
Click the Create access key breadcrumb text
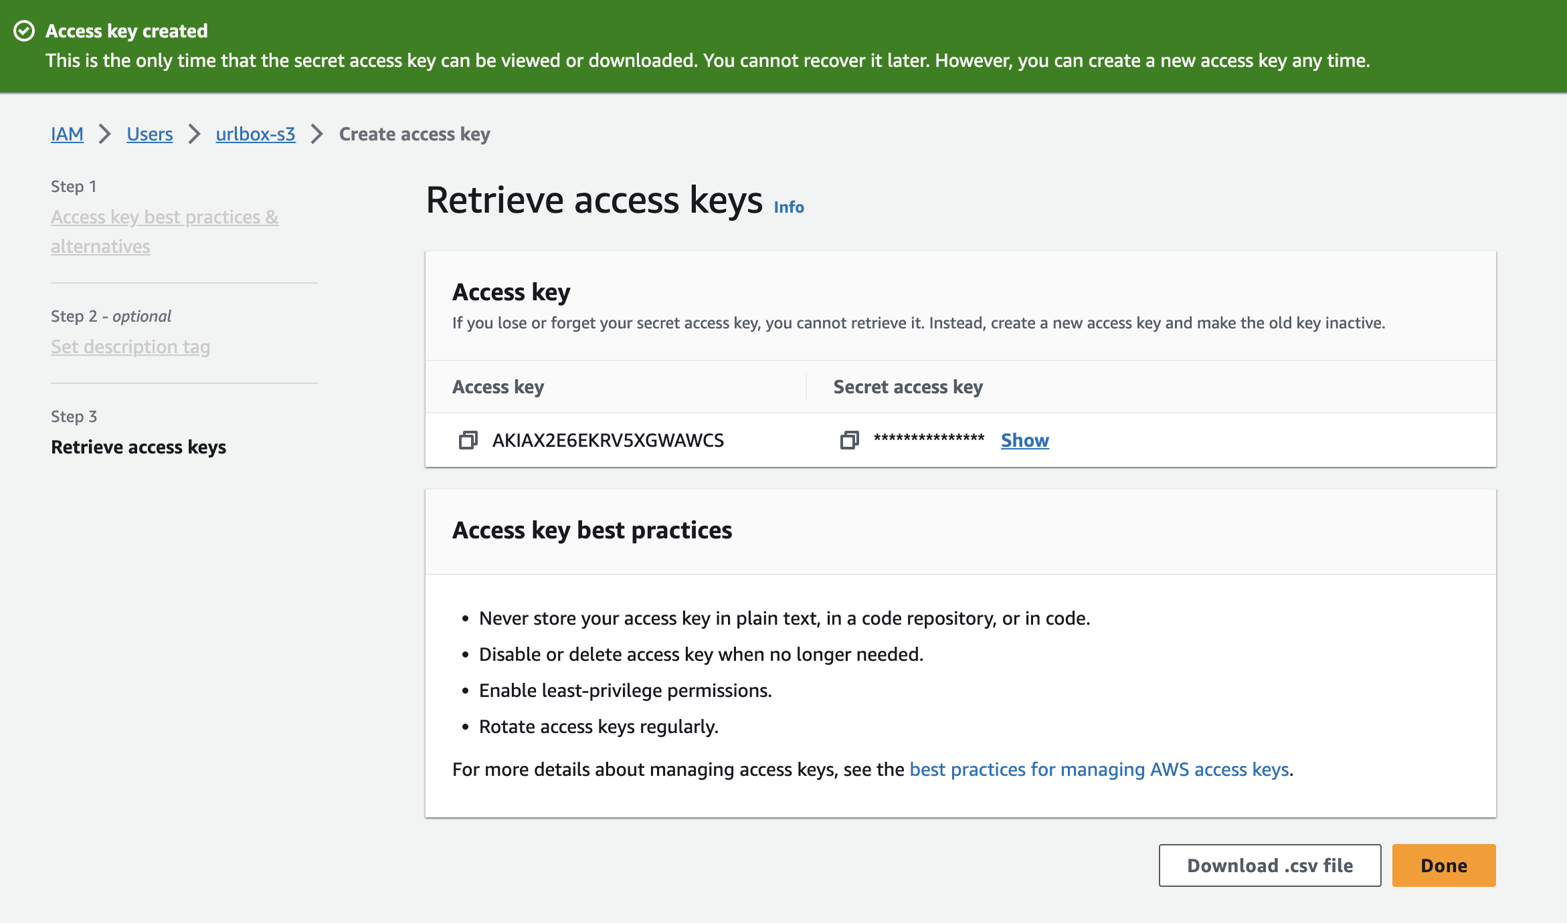(414, 134)
